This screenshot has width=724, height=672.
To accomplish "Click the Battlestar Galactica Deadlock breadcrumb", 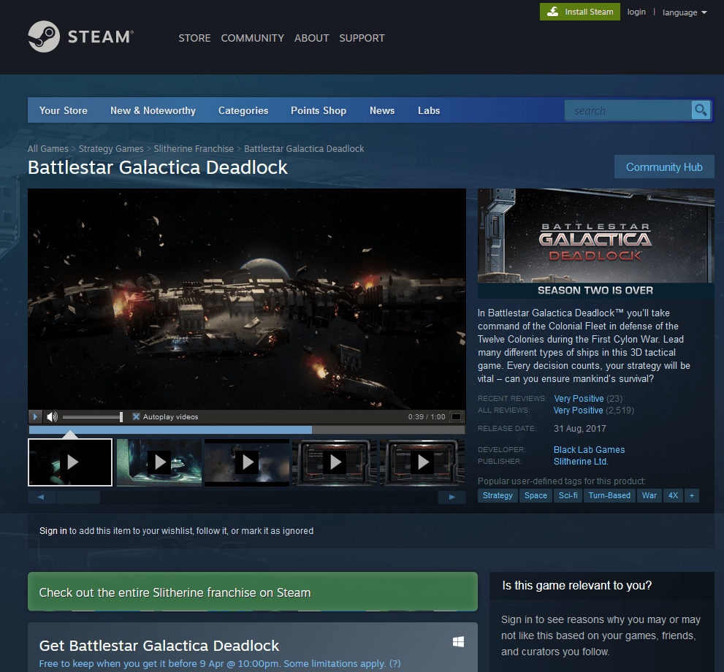I will [x=304, y=148].
